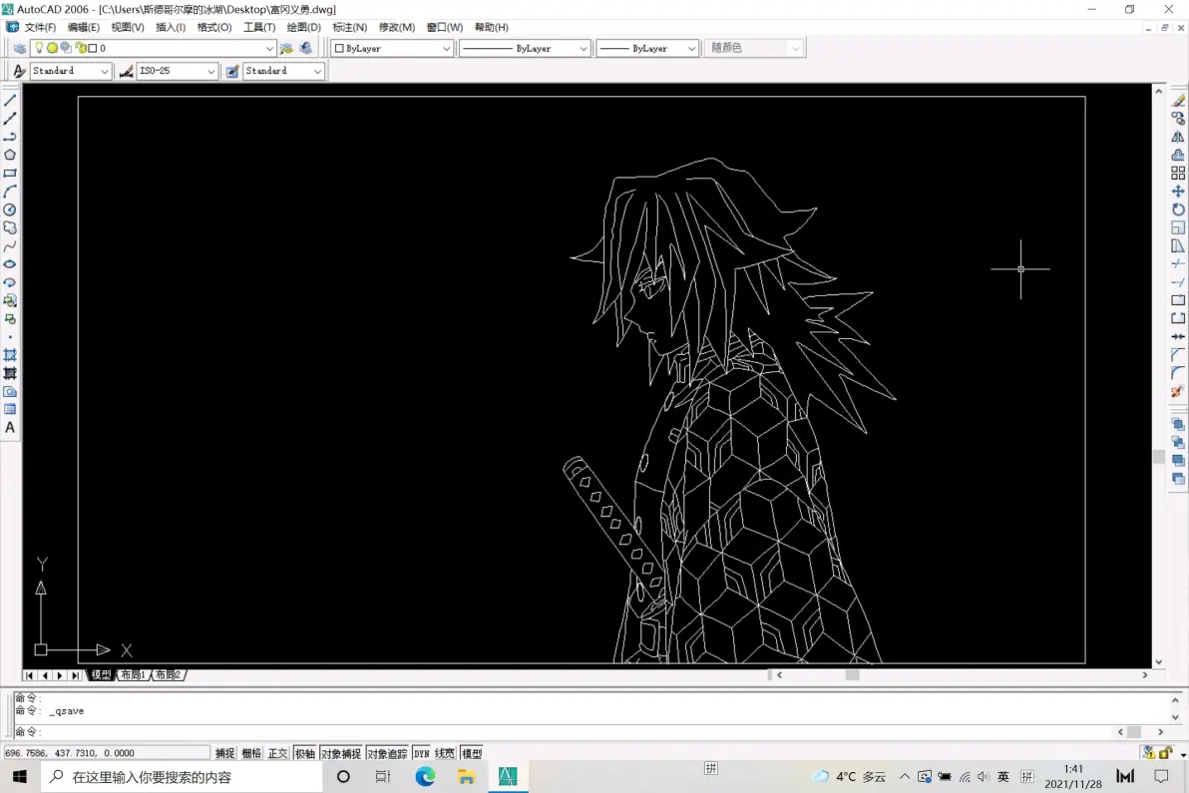This screenshot has height=793, width=1189.
Task: Open the 文件(F) menu
Action: (x=40, y=27)
